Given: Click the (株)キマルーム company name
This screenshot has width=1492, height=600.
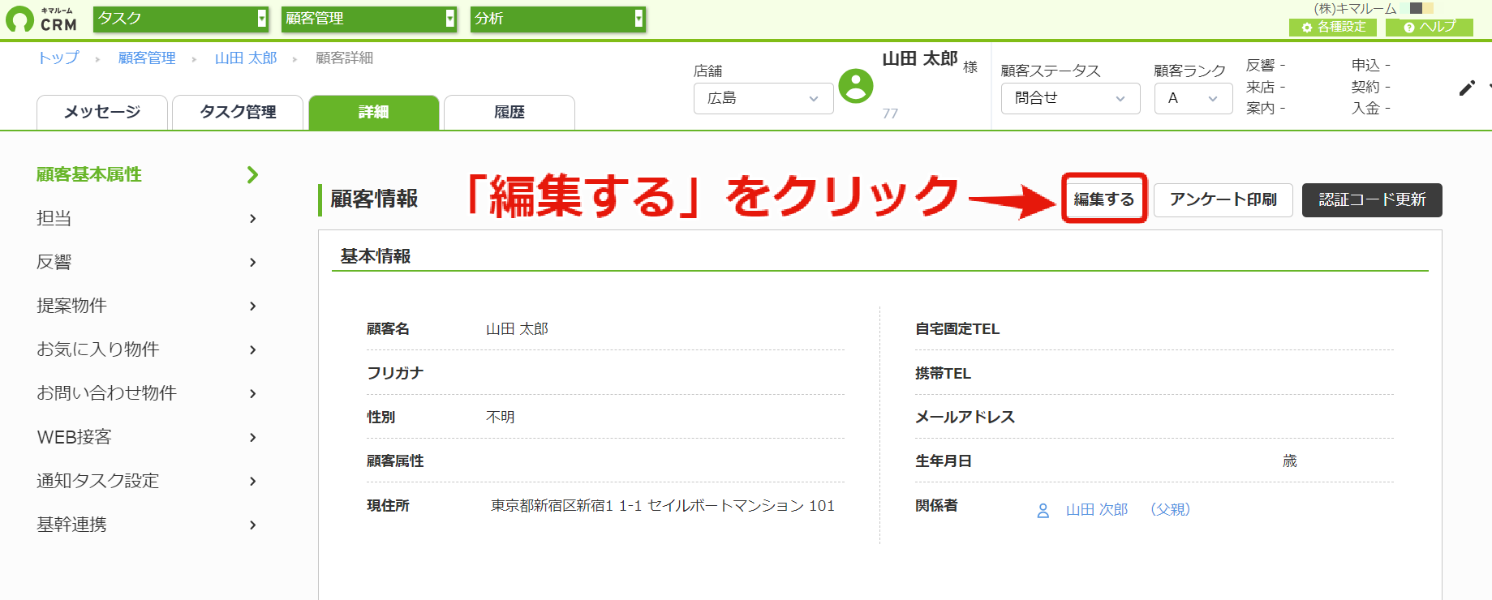Looking at the screenshot, I should tap(1355, 8).
